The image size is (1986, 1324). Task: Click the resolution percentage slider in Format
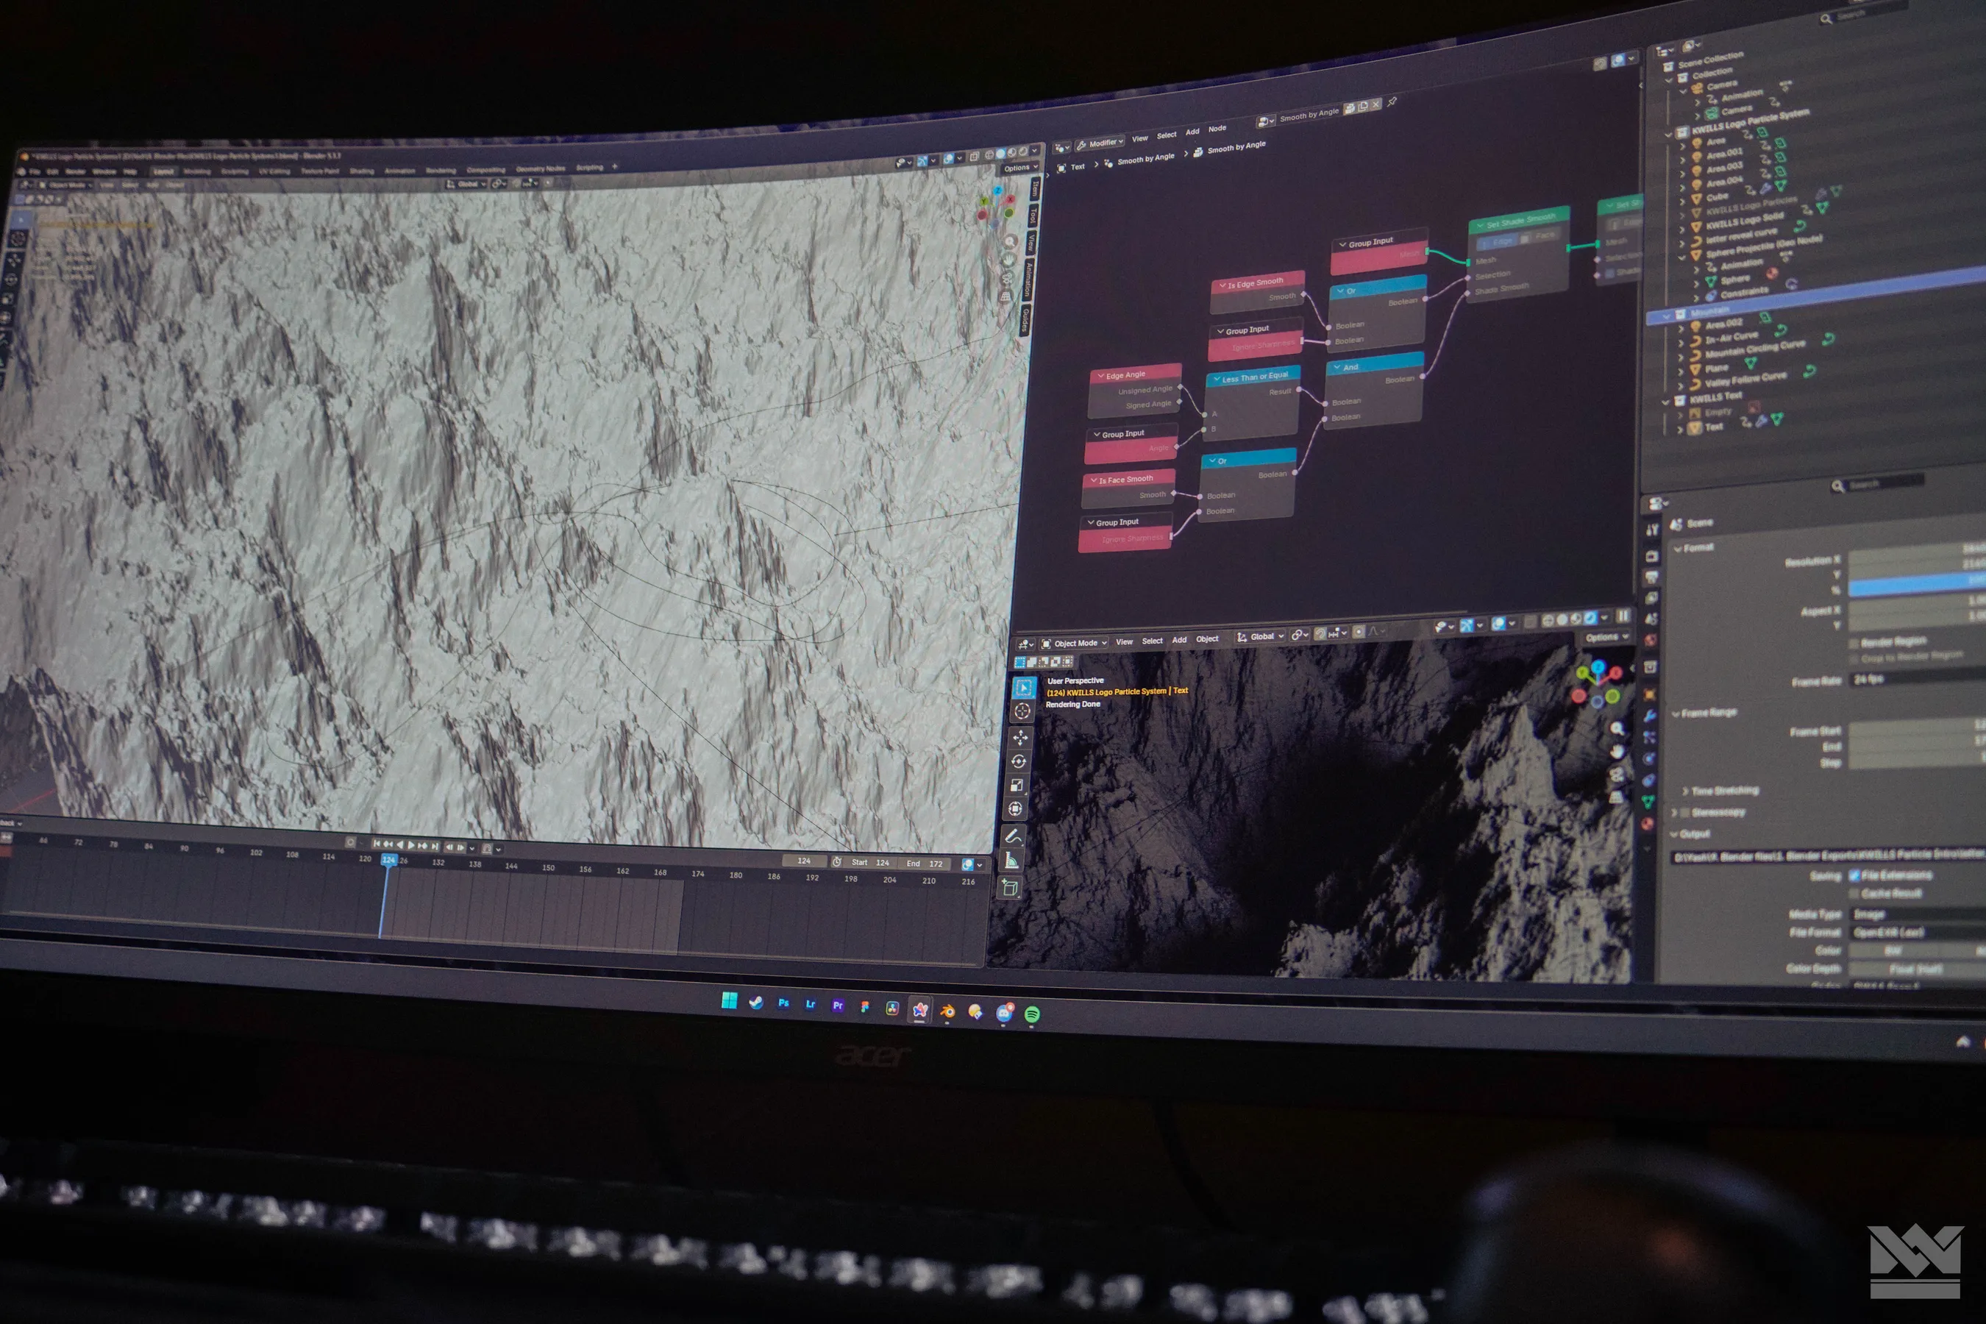tap(1917, 586)
